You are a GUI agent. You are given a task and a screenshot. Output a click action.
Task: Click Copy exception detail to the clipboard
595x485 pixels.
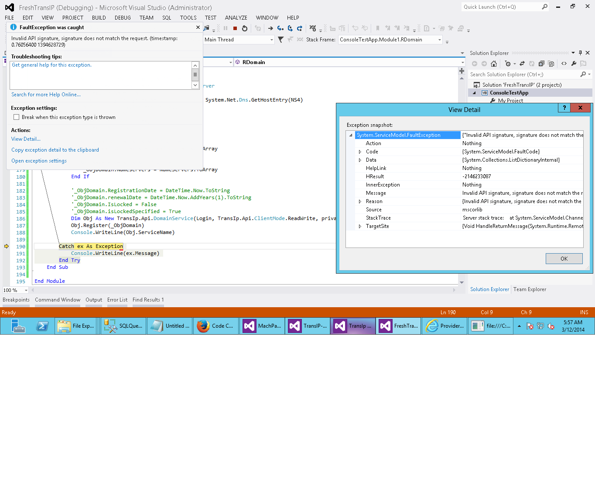coord(55,150)
